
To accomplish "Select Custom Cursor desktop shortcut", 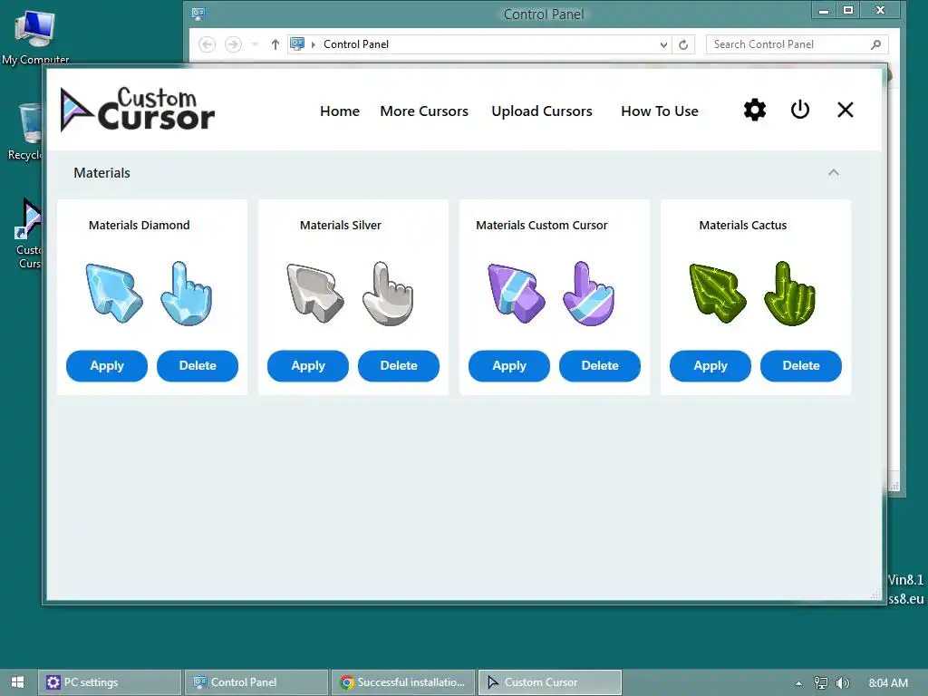I will 28,233.
